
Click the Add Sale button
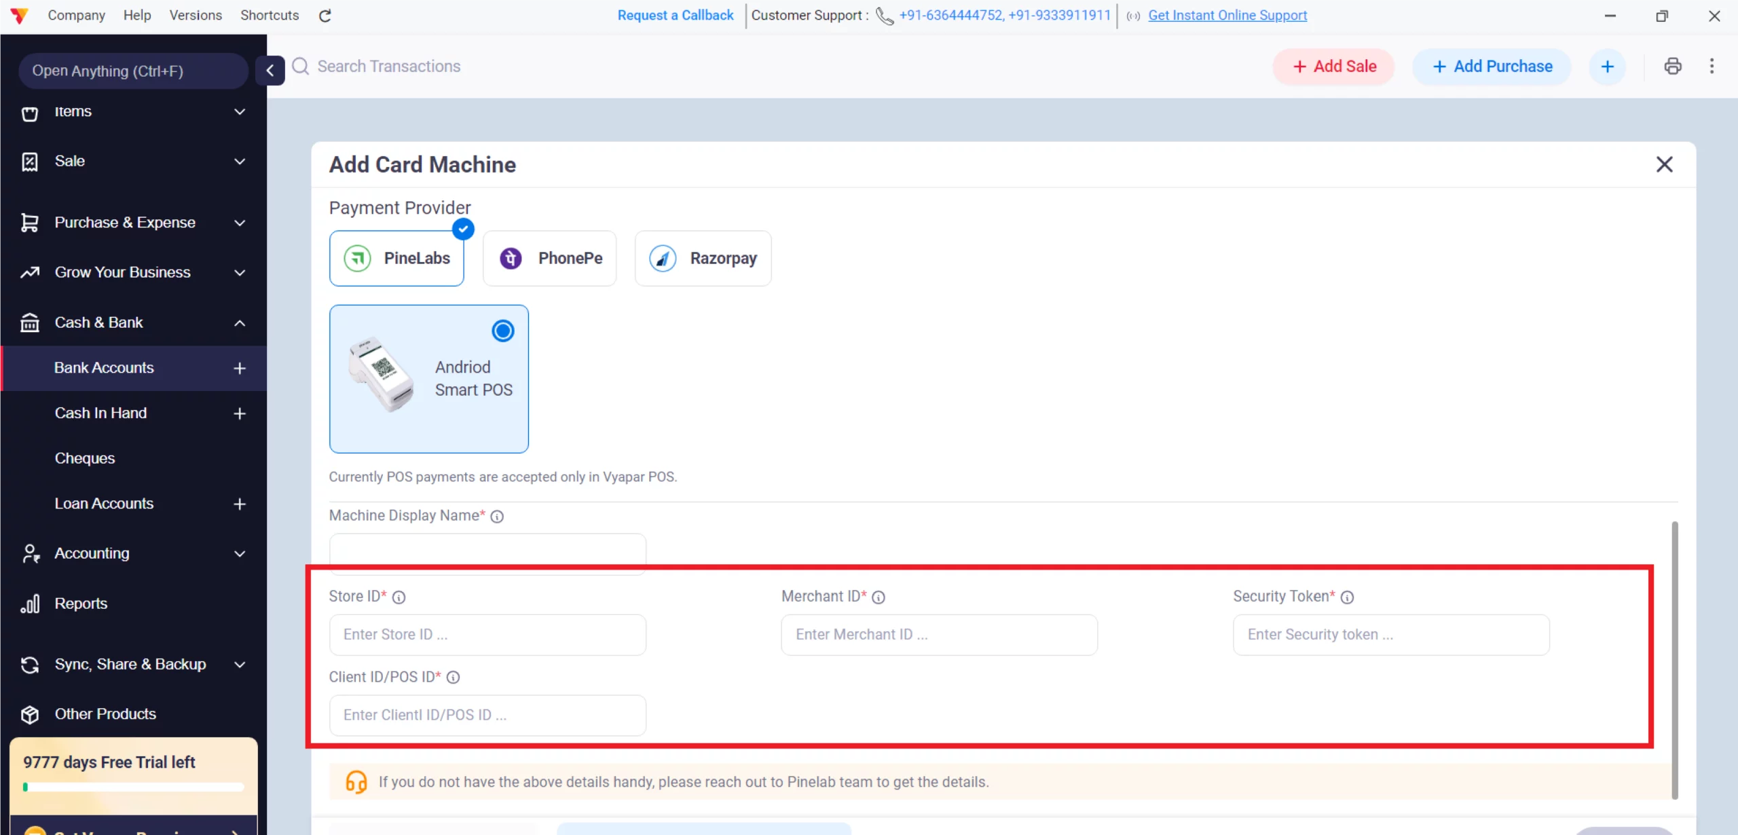1333,67
